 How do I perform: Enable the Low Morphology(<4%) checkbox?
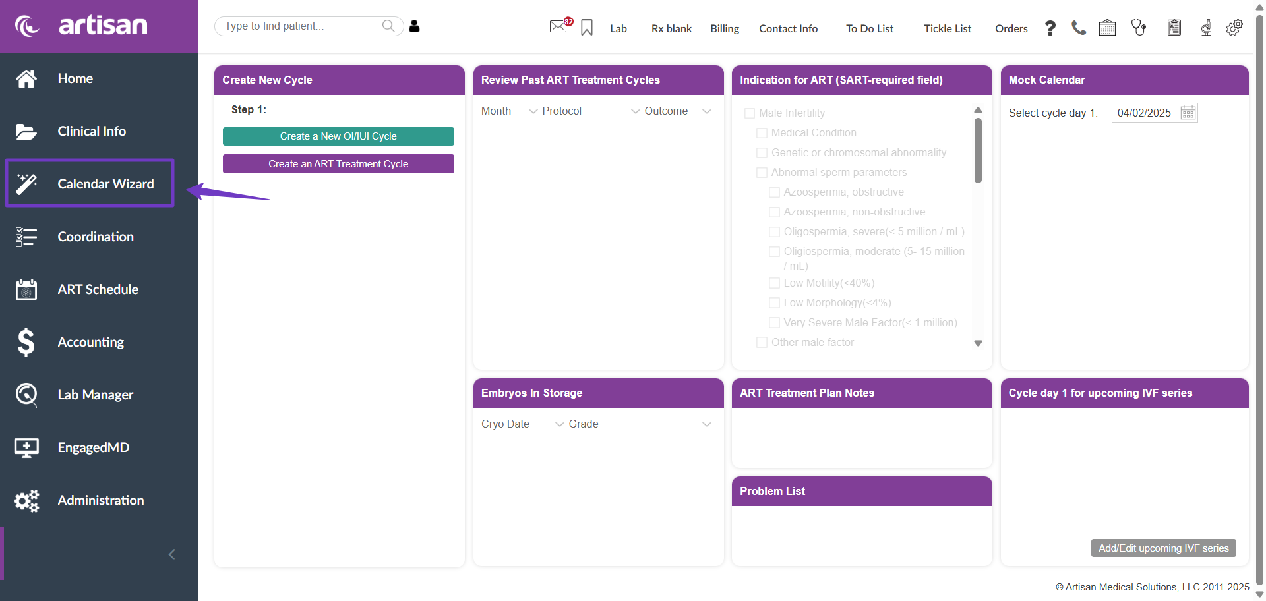(774, 303)
